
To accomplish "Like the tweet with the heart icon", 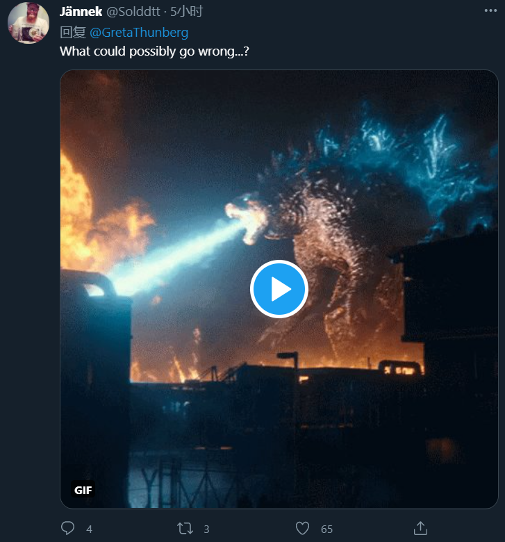I will (x=302, y=529).
